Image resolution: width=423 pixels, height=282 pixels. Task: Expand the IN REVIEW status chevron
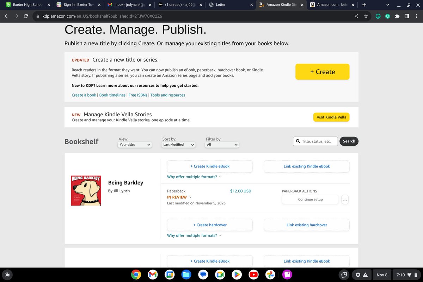[190, 197]
